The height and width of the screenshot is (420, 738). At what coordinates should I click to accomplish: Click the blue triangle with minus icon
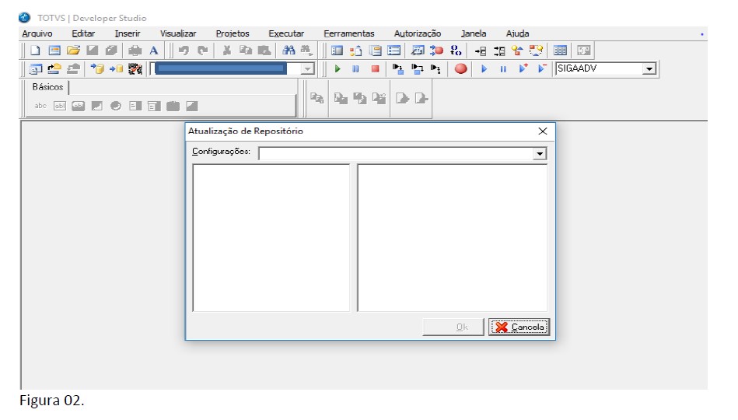[542, 68]
